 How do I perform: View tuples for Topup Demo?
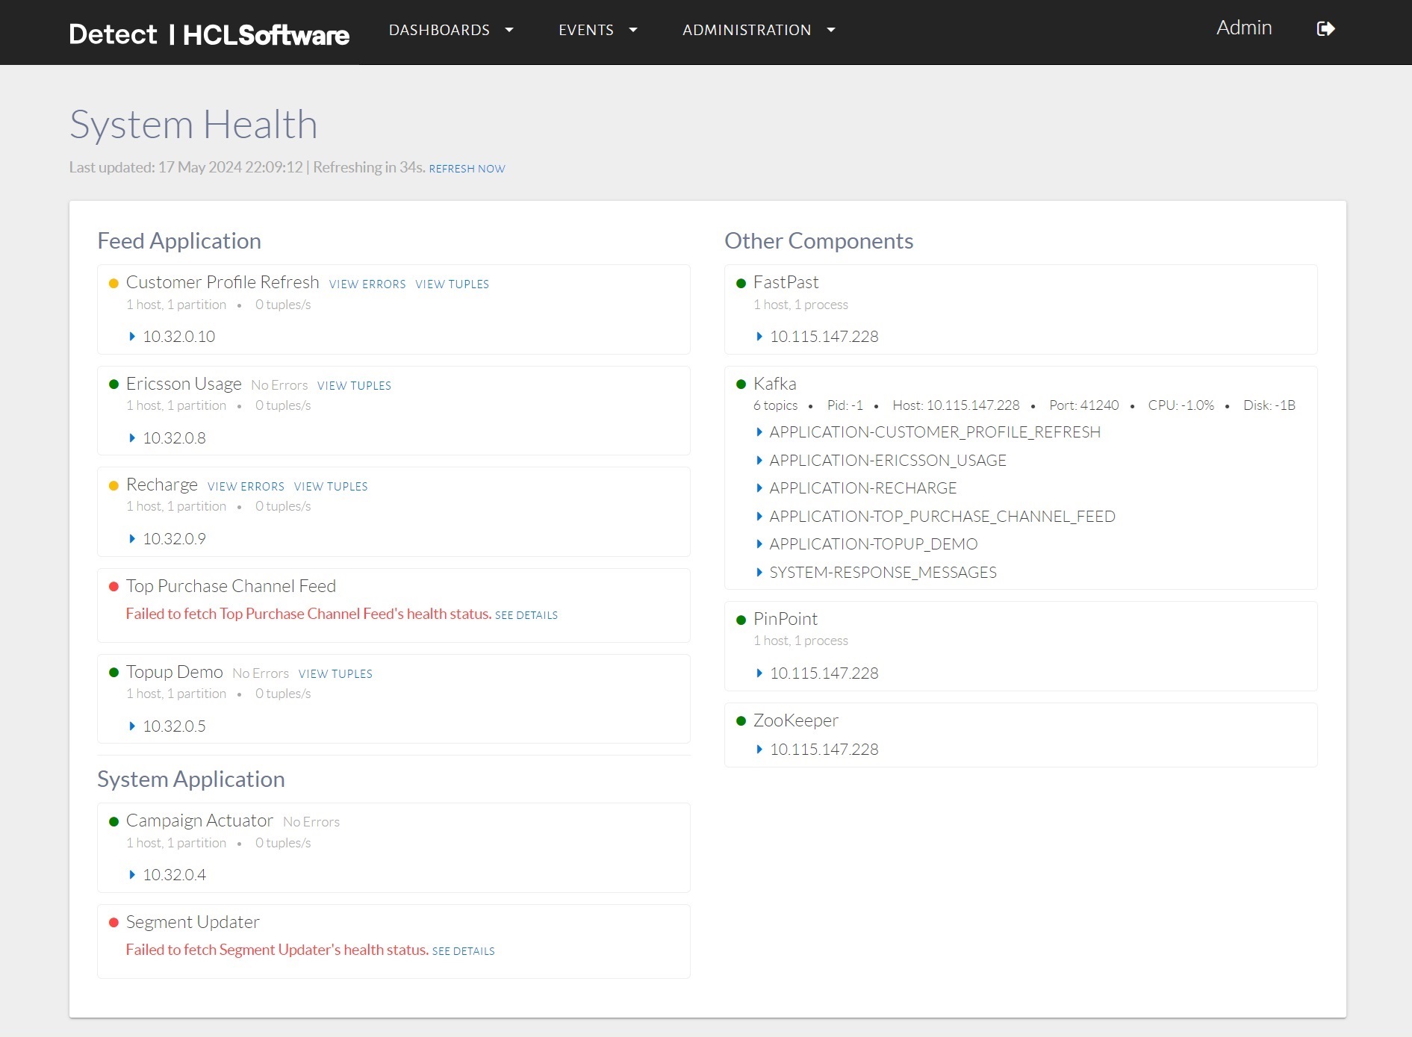335,674
